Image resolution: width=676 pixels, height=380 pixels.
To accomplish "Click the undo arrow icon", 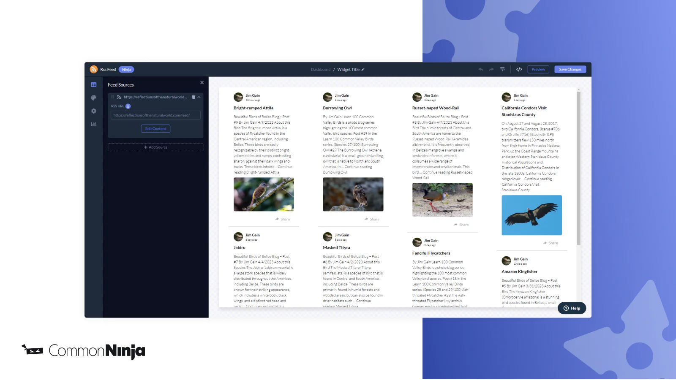I will tap(481, 69).
